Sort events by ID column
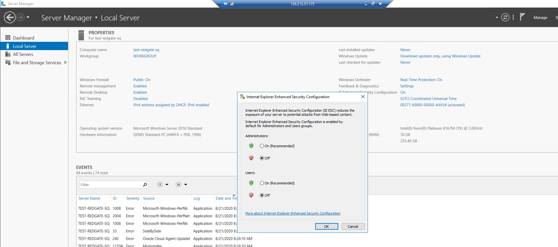The width and height of the screenshot is (558, 247). click(x=115, y=198)
